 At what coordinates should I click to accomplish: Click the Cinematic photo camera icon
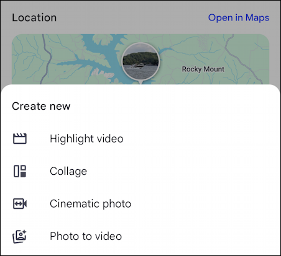point(20,204)
